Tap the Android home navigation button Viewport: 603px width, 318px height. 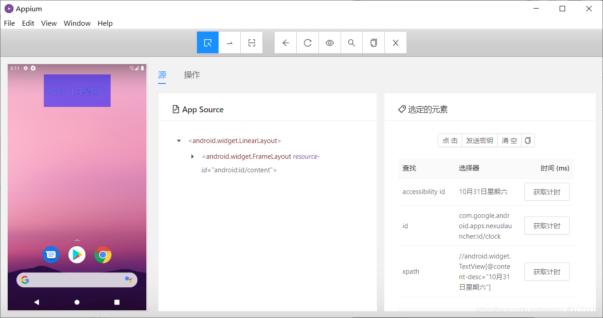pos(77,302)
